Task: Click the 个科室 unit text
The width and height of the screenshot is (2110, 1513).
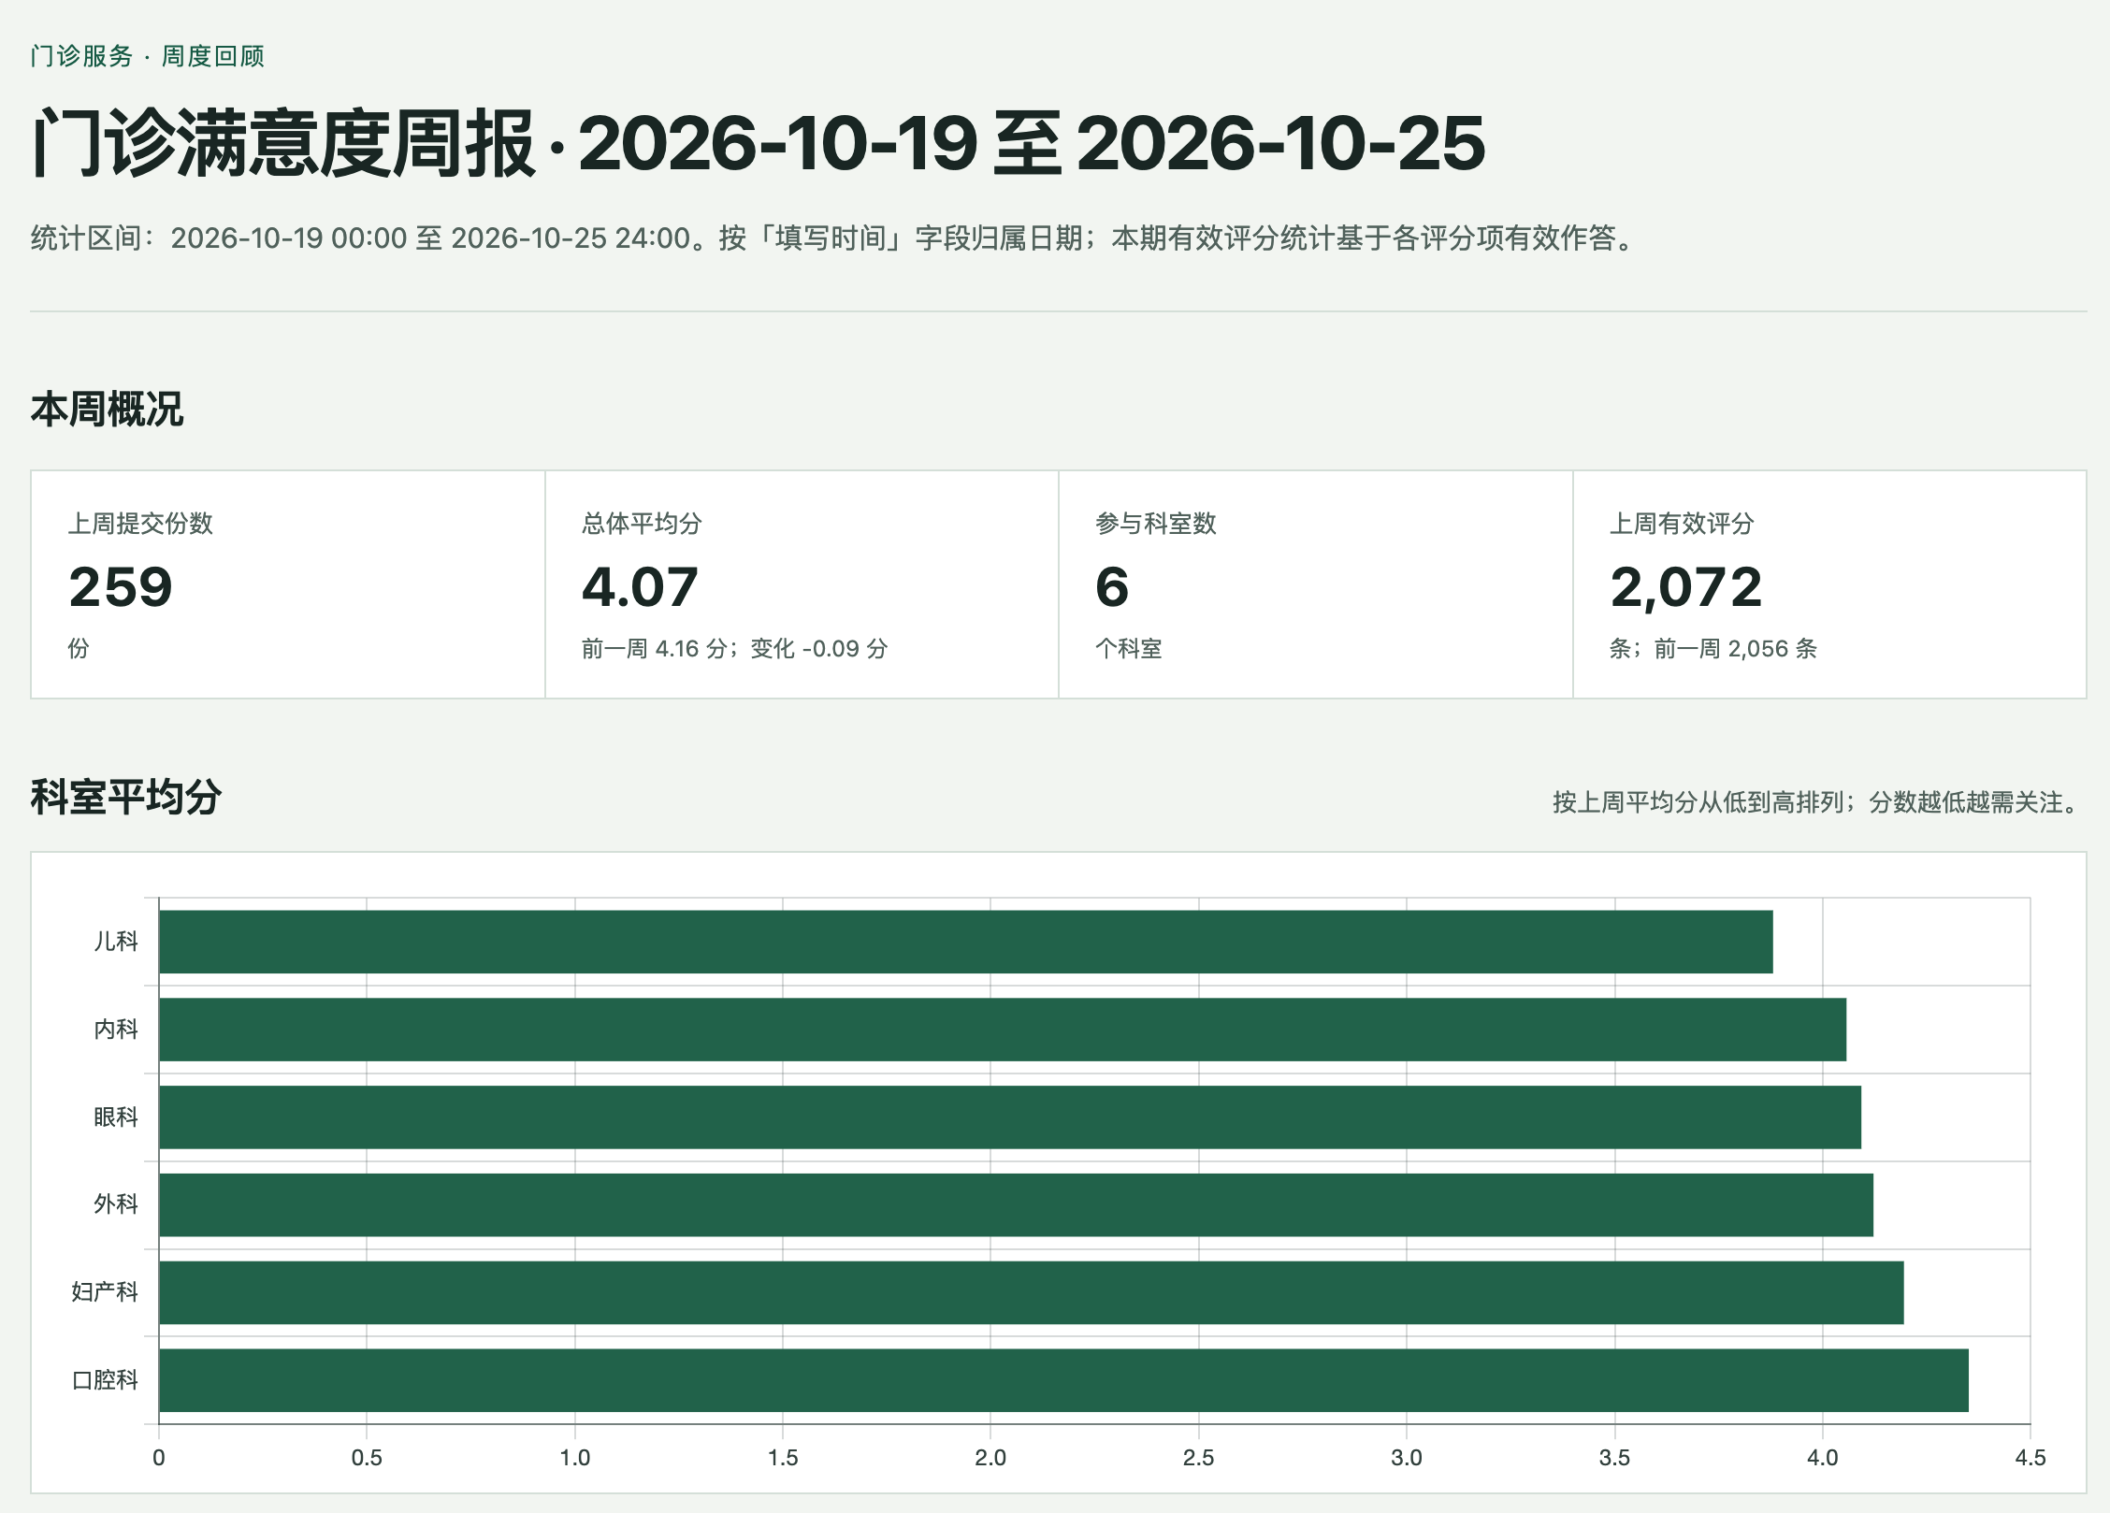Action: 1129,648
